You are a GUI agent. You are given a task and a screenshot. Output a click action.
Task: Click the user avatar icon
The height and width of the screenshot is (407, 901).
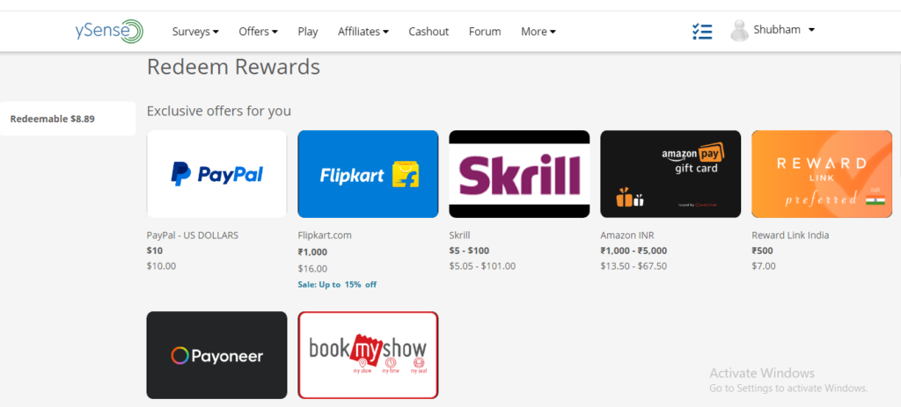[x=739, y=31]
